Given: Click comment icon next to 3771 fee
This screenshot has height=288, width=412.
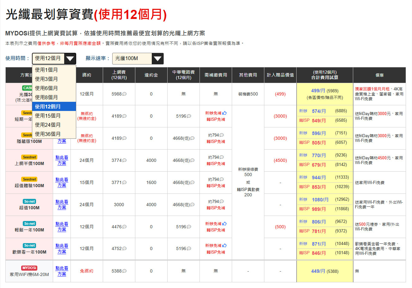Looking at the screenshot, I should point(125,183).
